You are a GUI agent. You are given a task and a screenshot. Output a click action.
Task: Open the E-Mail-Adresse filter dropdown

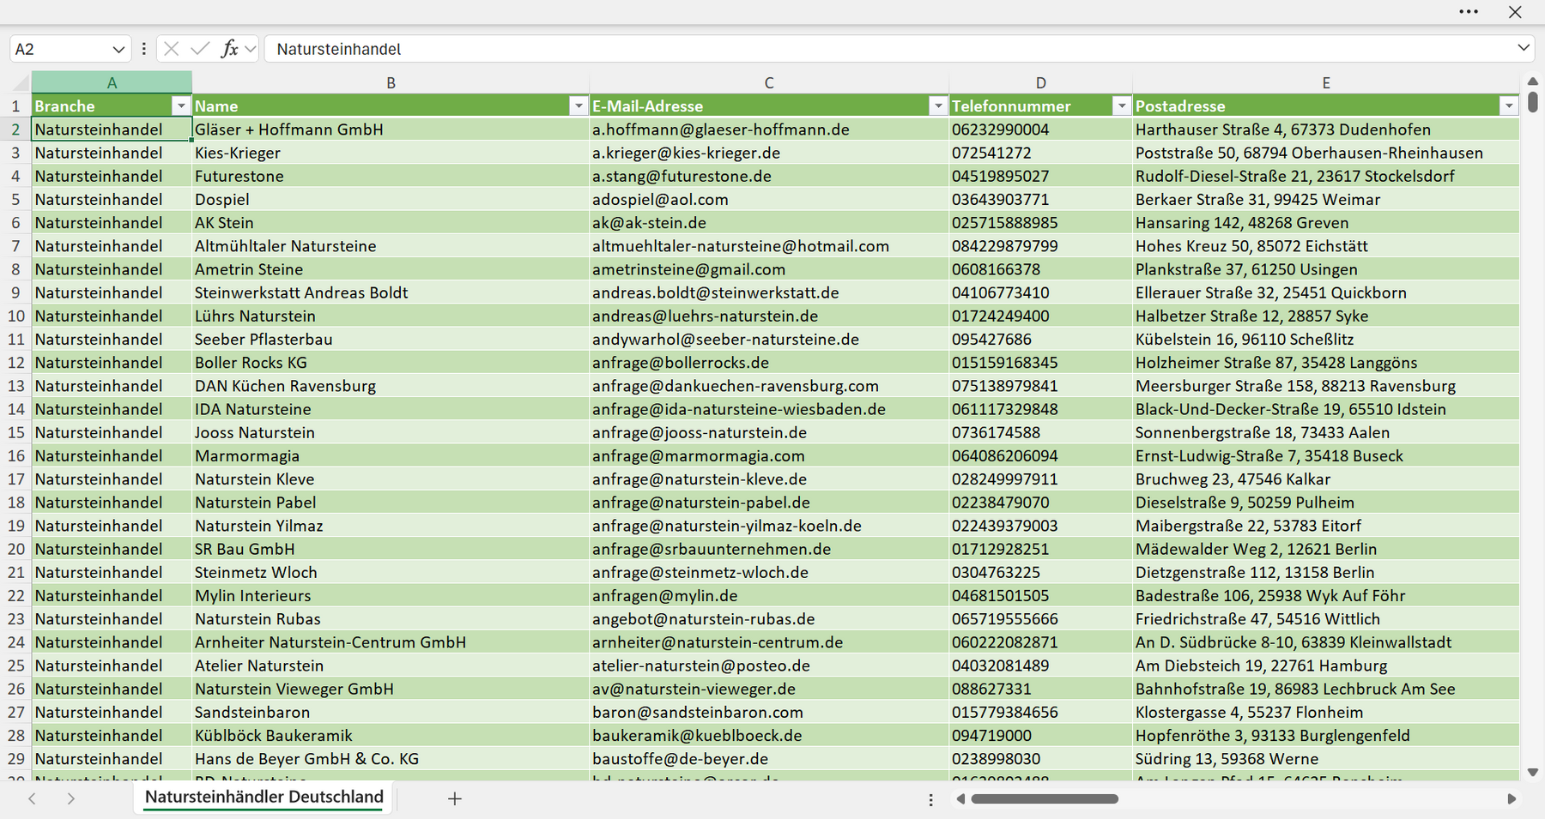pos(938,106)
